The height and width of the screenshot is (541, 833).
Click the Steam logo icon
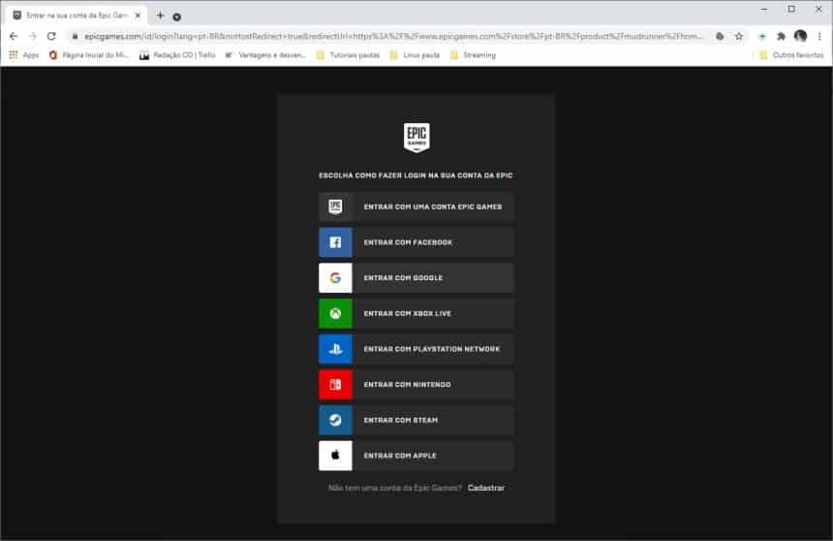pos(335,420)
